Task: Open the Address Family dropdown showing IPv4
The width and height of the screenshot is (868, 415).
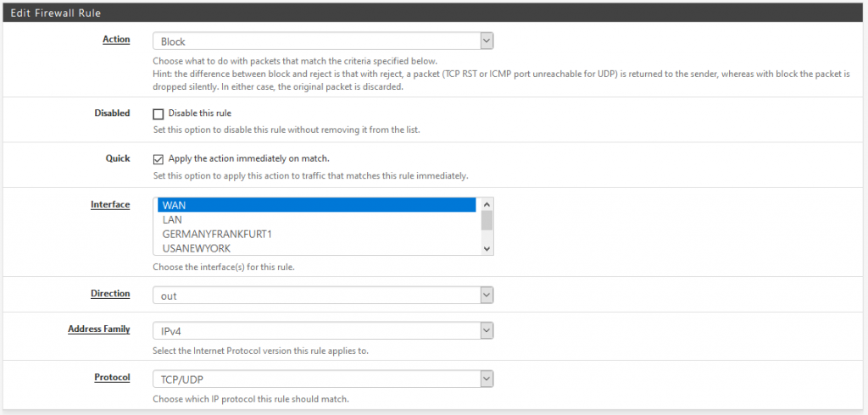Action: (x=323, y=331)
